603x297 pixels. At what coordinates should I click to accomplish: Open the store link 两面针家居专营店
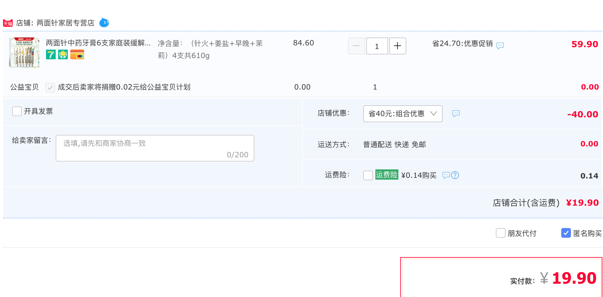(x=65, y=23)
